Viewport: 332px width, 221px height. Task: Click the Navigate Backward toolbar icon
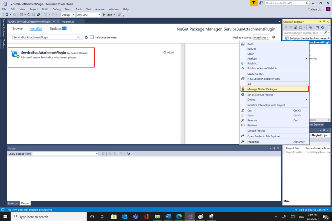7,15
